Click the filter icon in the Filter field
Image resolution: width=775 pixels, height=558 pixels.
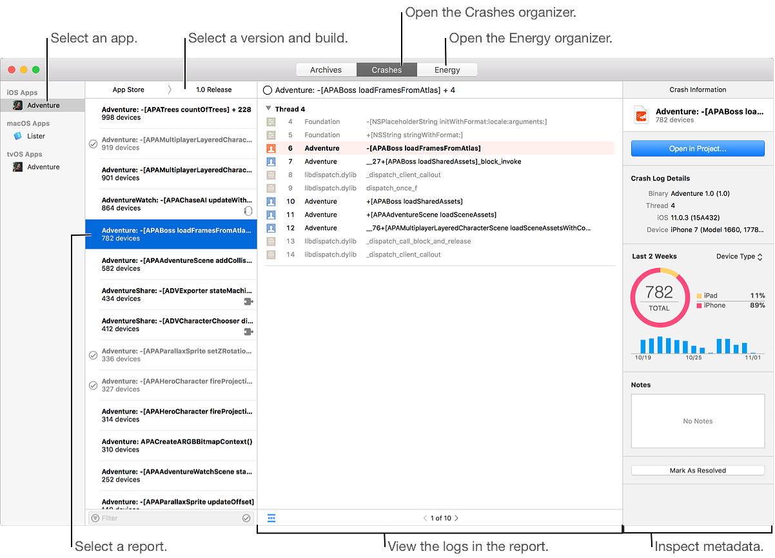click(95, 518)
